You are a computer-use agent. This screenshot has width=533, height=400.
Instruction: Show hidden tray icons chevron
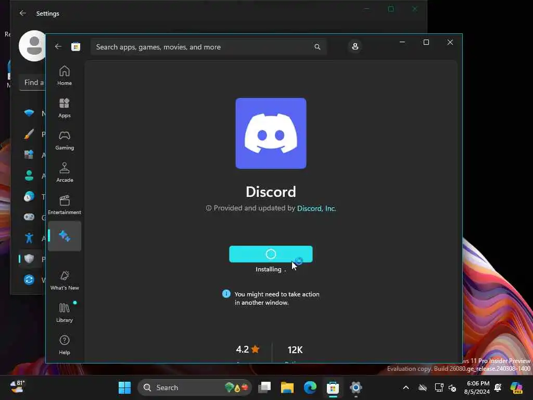pyautogui.click(x=406, y=387)
